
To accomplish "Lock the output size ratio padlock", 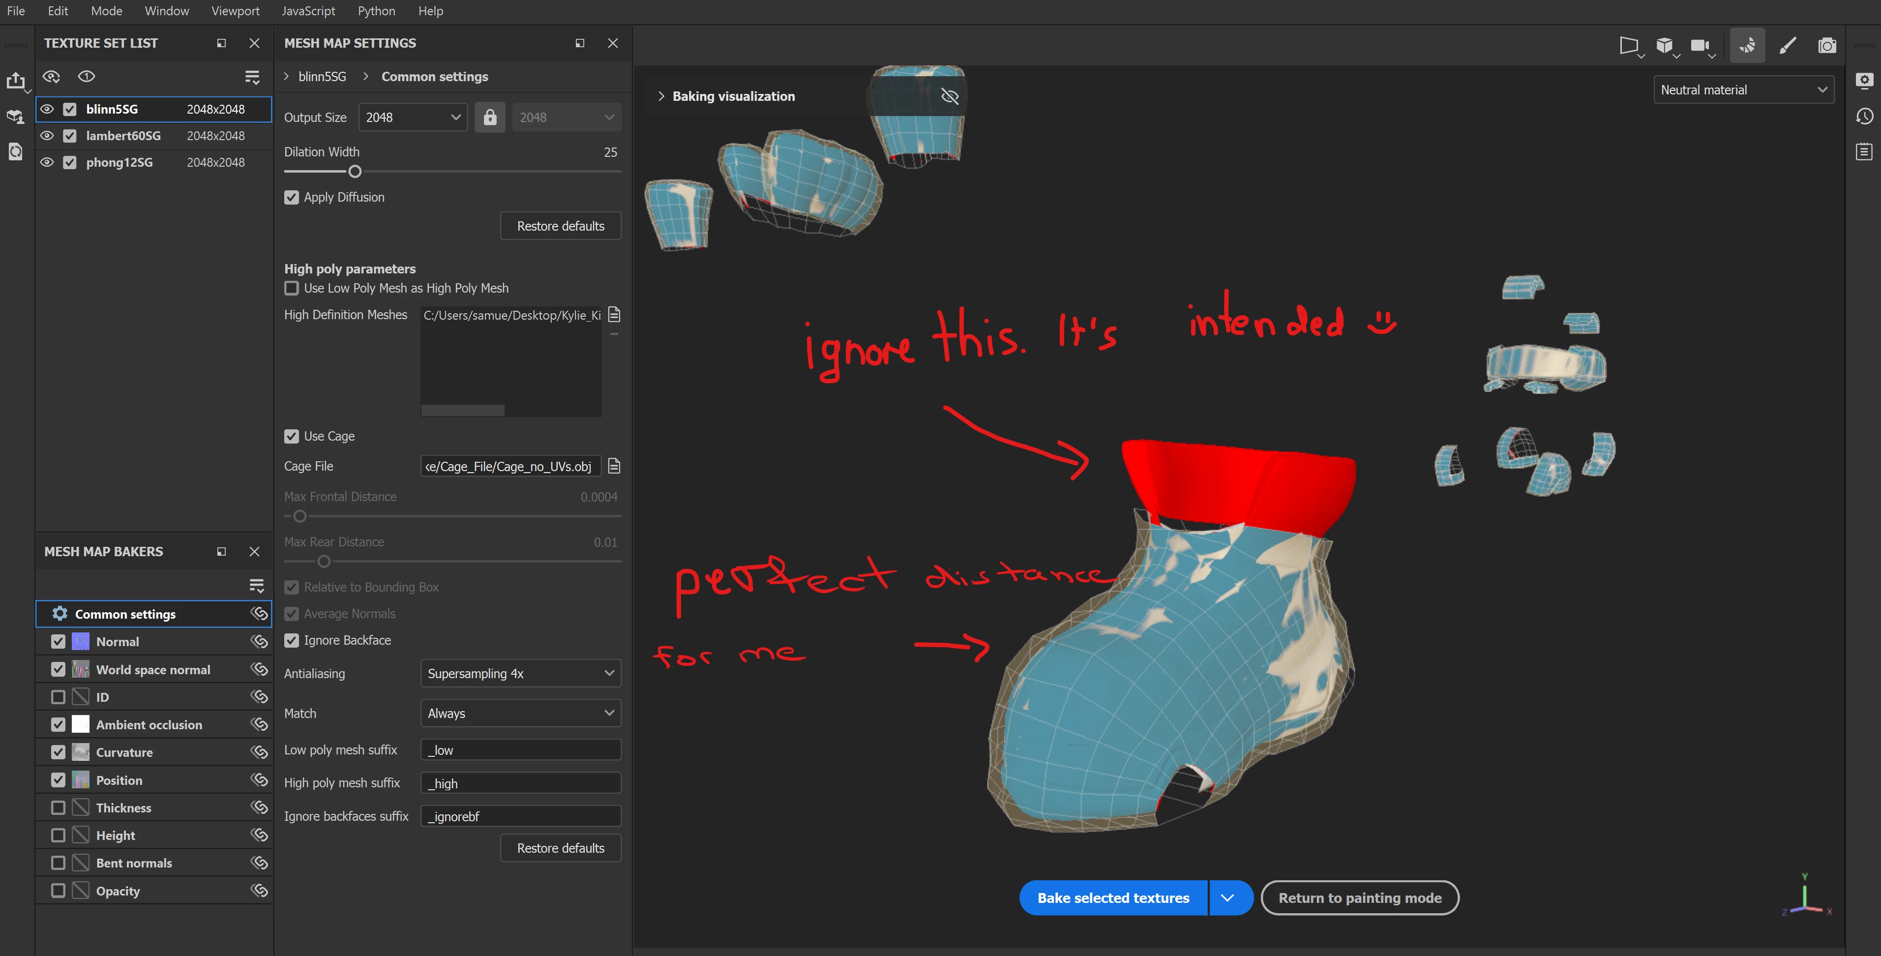I will [490, 117].
